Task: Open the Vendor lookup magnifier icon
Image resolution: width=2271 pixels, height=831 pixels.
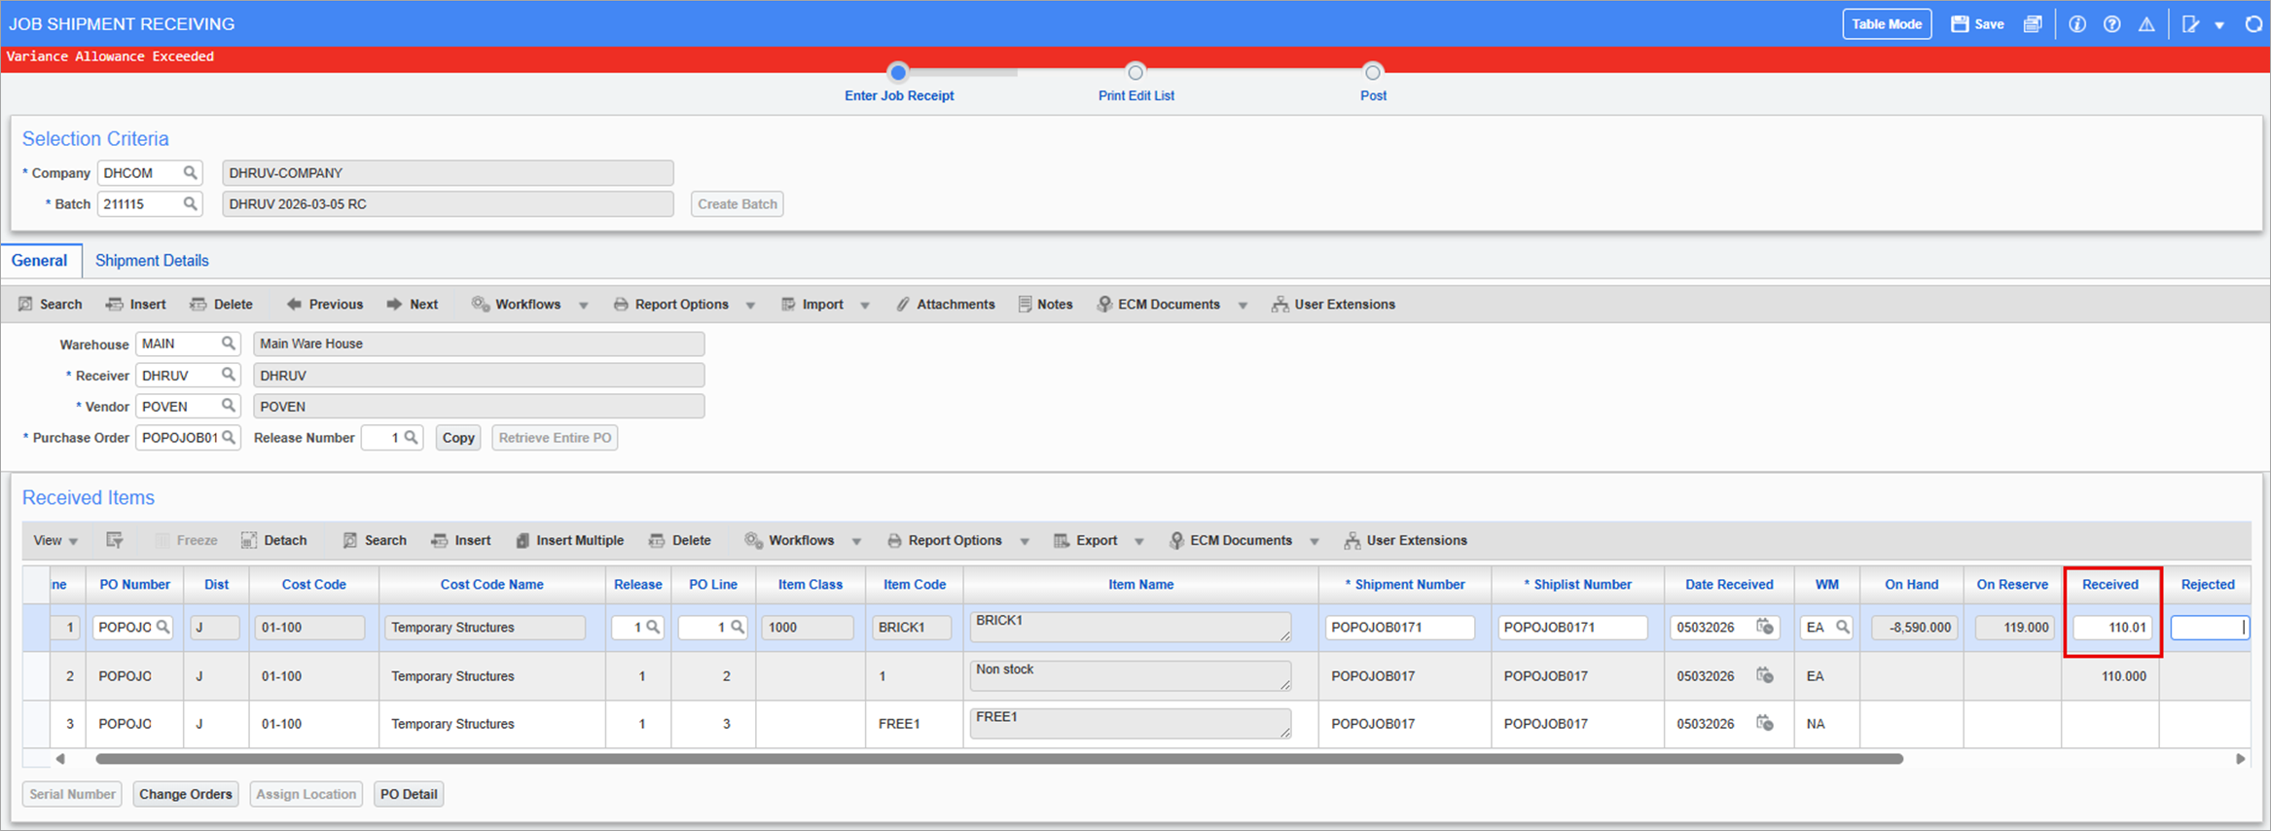Action: pos(228,406)
